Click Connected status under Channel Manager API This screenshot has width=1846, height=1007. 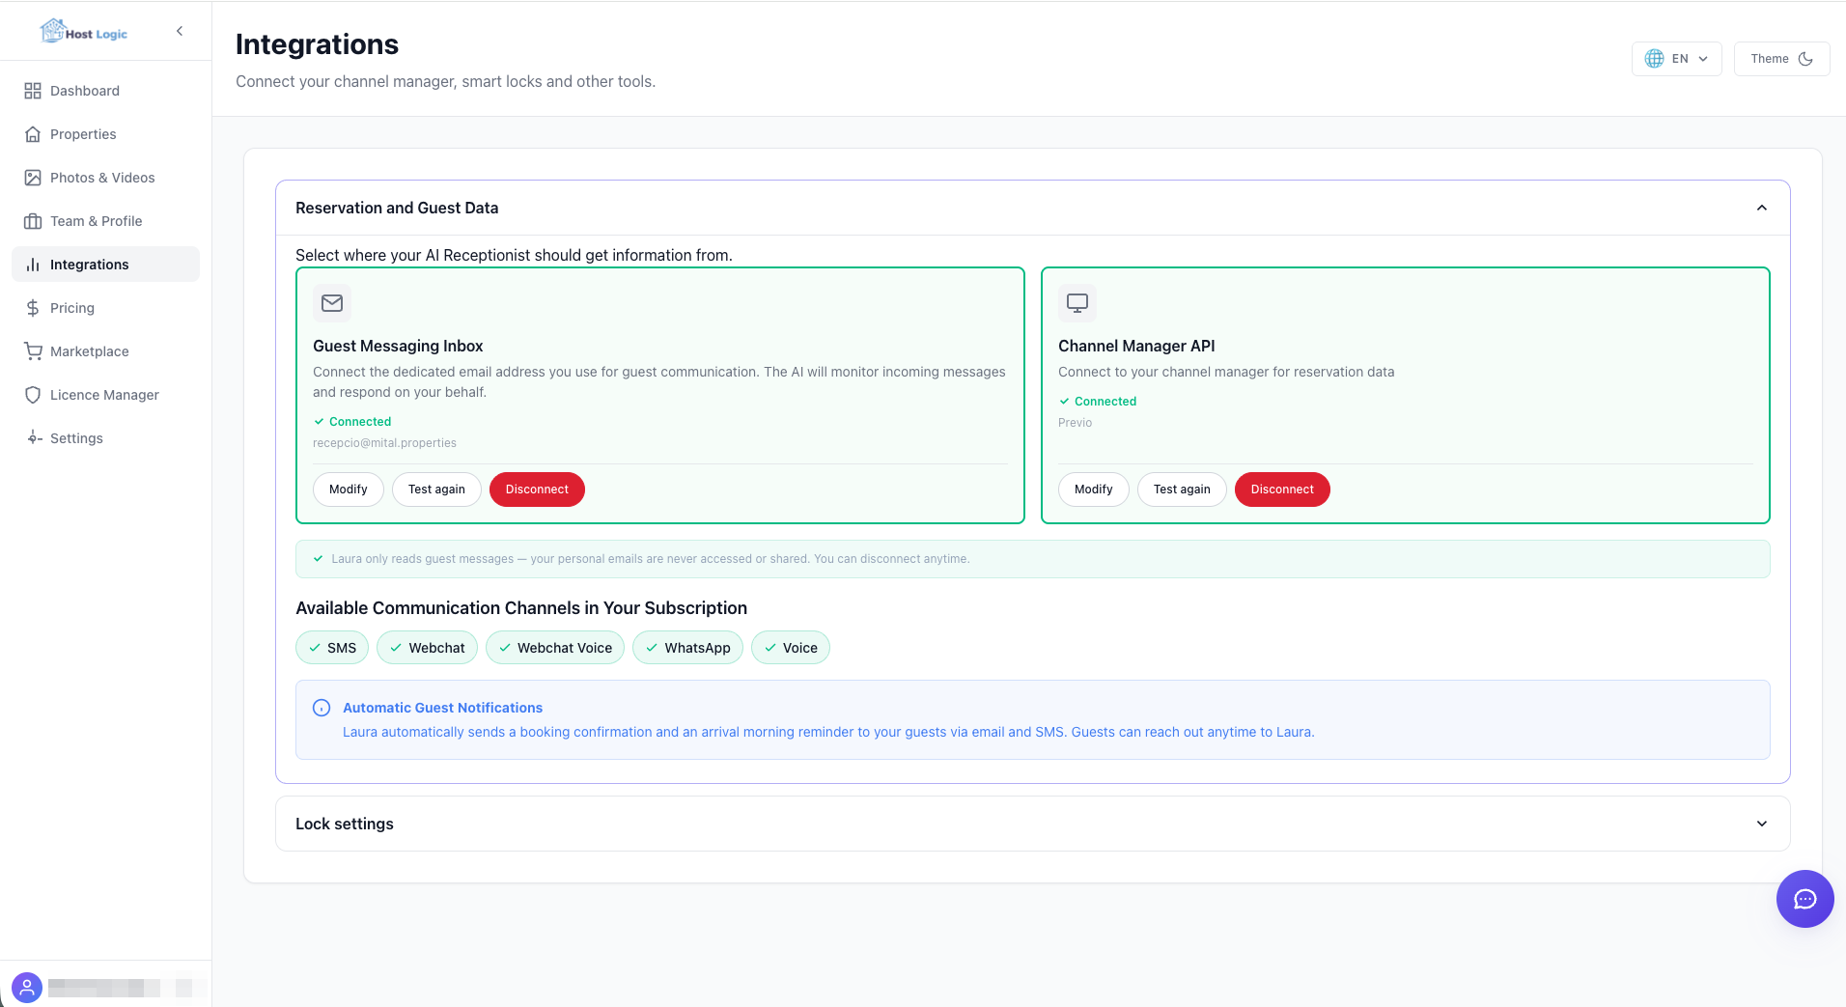coord(1098,402)
